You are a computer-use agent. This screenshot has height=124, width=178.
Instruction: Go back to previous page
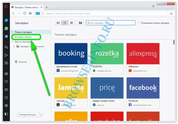13,13
